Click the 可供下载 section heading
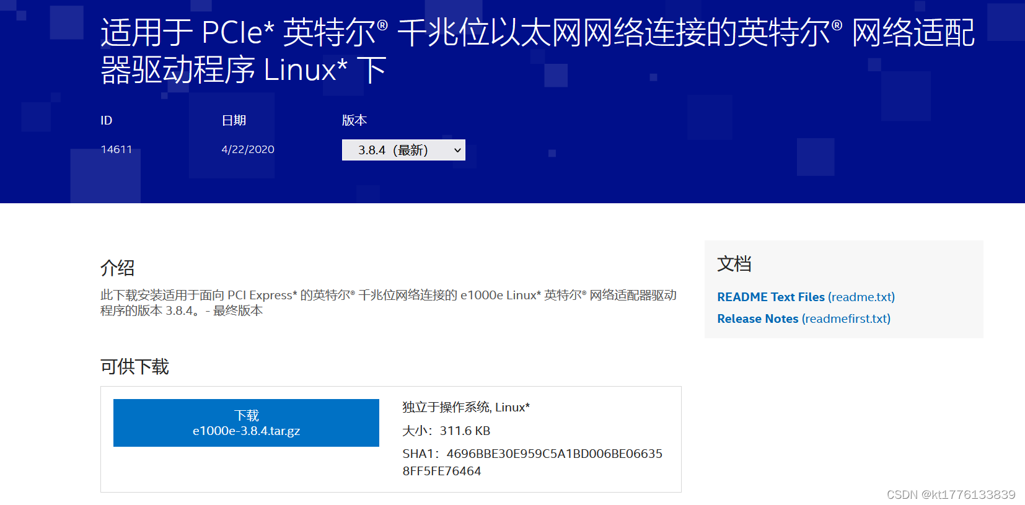The height and width of the screenshot is (505, 1025). click(134, 367)
